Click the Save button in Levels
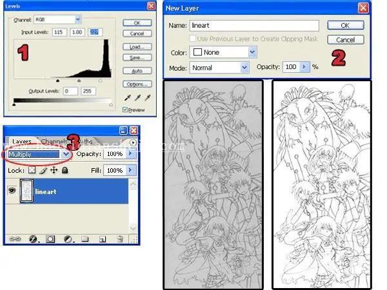Viewport: 387px width, 290px height. 137,58
